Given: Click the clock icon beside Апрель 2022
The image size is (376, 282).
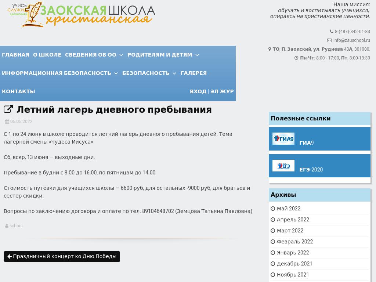Looking at the screenshot, I should pyautogui.click(x=273, y=220).
